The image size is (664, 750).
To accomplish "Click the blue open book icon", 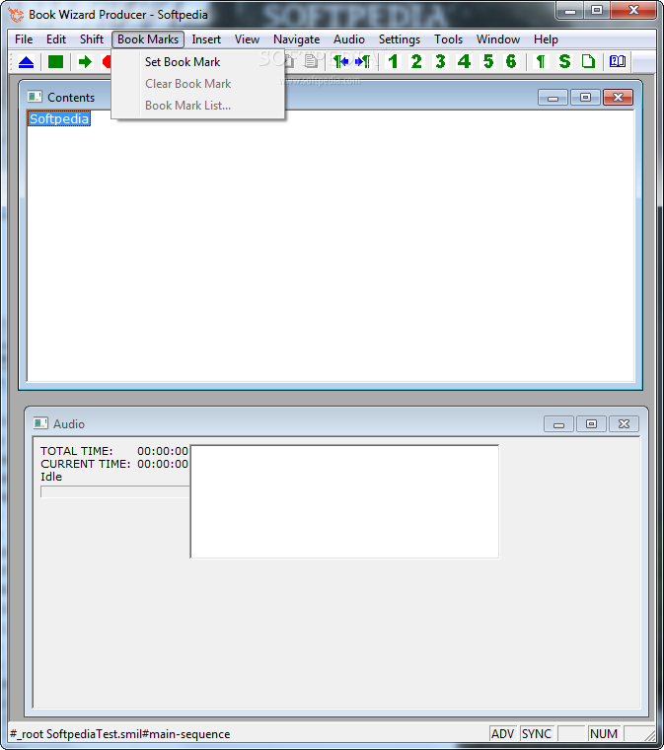I will click(618, 62).
